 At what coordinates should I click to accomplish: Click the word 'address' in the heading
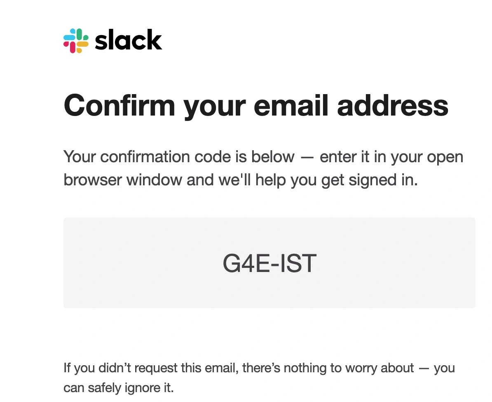click(x=393, y=106)
